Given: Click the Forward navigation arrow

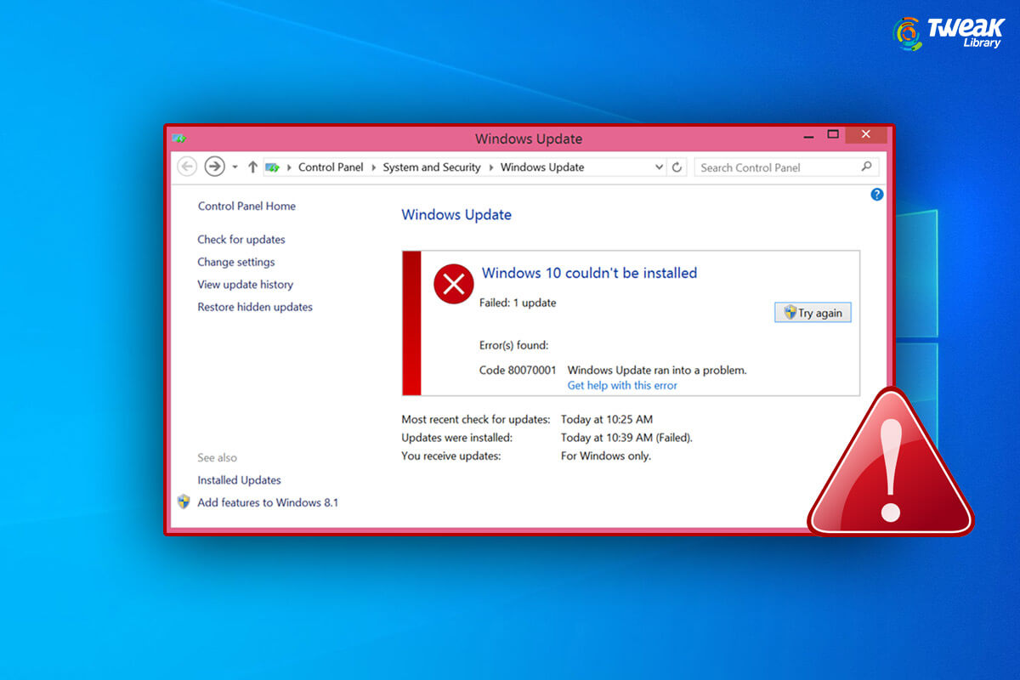Looking at the screenshot, I should pyautogui.click(x=214, y=167).
